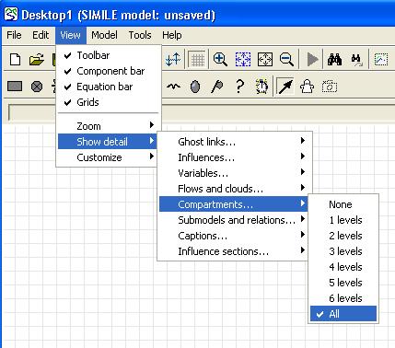Click the zoom to selection dashed blue icon
The height and width of the screenshot is (348, 395).
click(243, 59)
